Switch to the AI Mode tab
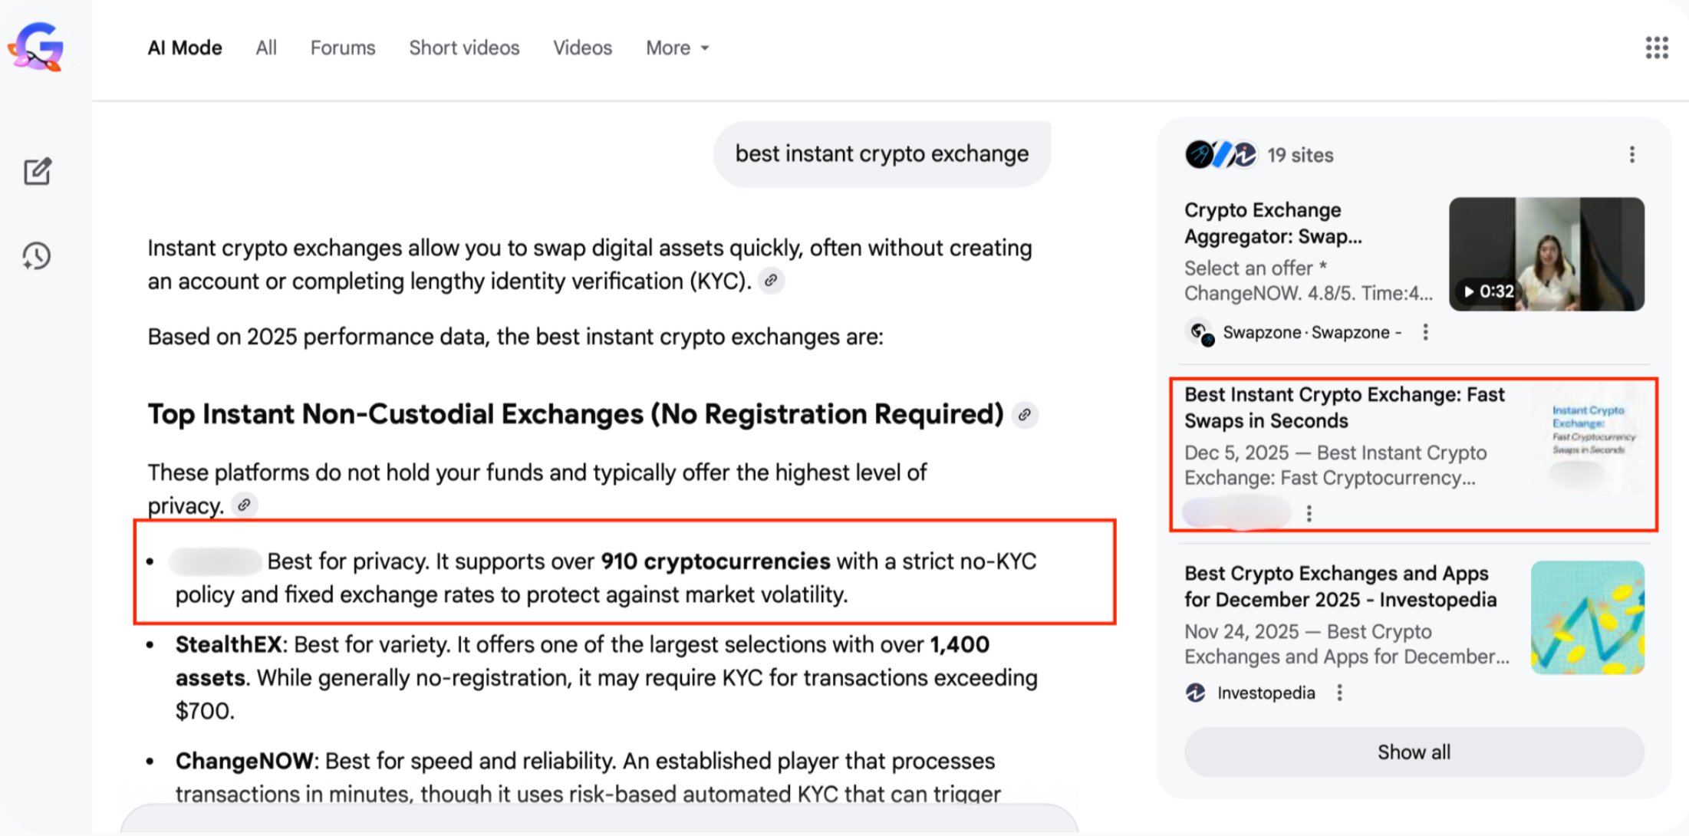Screen dimensions: 1689x836 pos(185,48)
